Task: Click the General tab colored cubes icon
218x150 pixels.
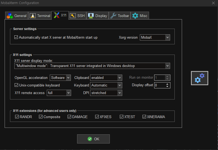Action: click(10, 16)
